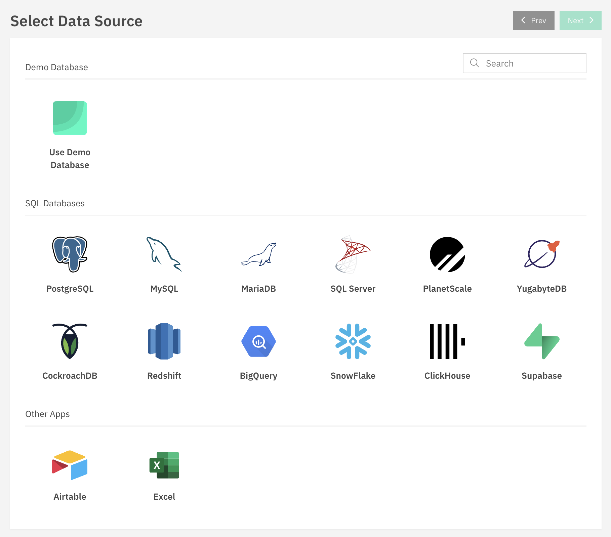The image size is (611, 537).
Task: Choose the CockroachDB bug icon
Action: point(70,341)
